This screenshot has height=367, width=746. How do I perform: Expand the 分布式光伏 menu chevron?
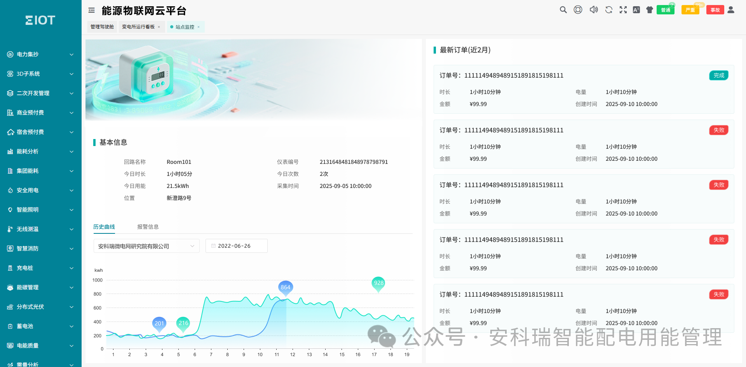(71, 307)
